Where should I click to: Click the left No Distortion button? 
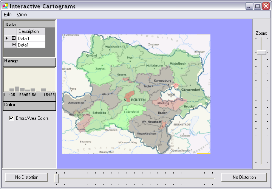click(x=27, y=177)
